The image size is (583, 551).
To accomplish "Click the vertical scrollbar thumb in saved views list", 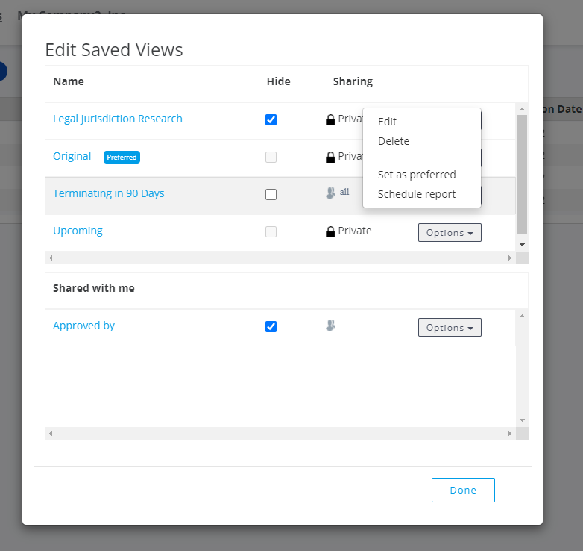I will [522, 175].
